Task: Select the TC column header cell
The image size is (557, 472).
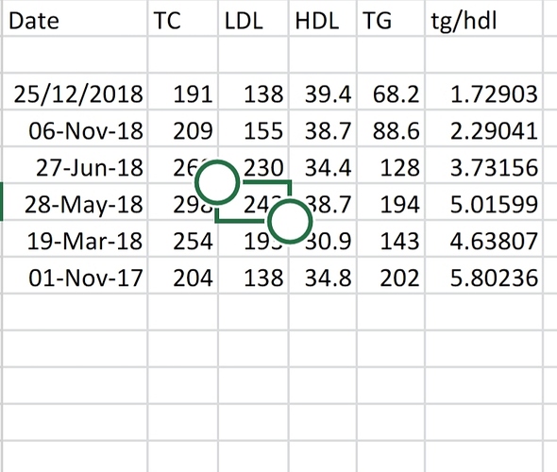Action: pos(182,19)
